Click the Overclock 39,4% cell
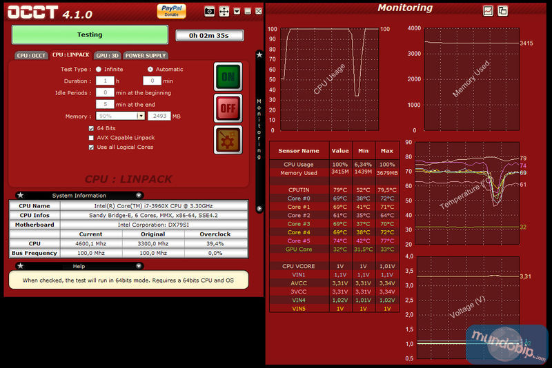Image resolution: width=552 pixels, height=368 pixels. [x=215, y=243]
